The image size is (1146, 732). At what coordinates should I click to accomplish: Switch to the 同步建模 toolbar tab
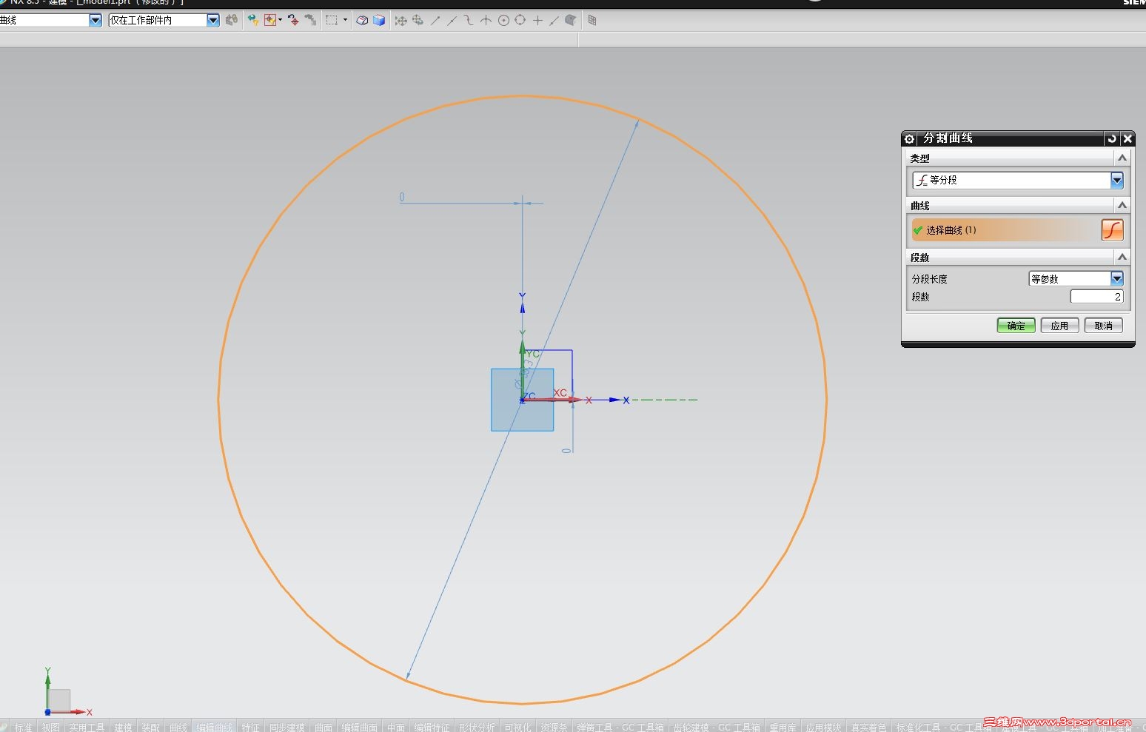(287, 727)
